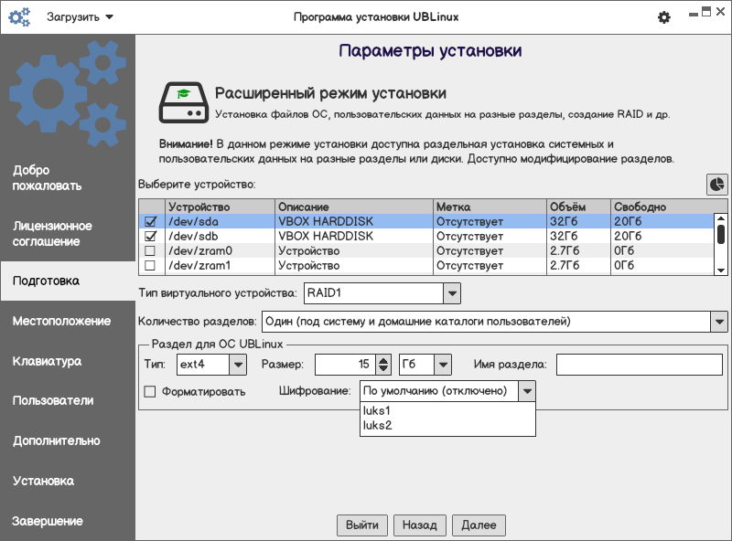Increase partition size with up arrow
The image size is (732, 541).
tap(383, 359)
